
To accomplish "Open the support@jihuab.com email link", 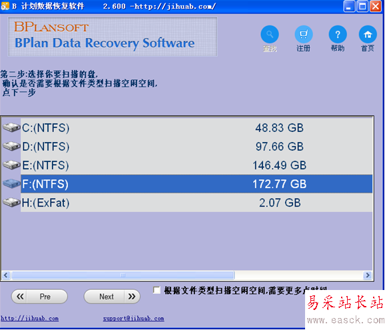I will (134, 319).
